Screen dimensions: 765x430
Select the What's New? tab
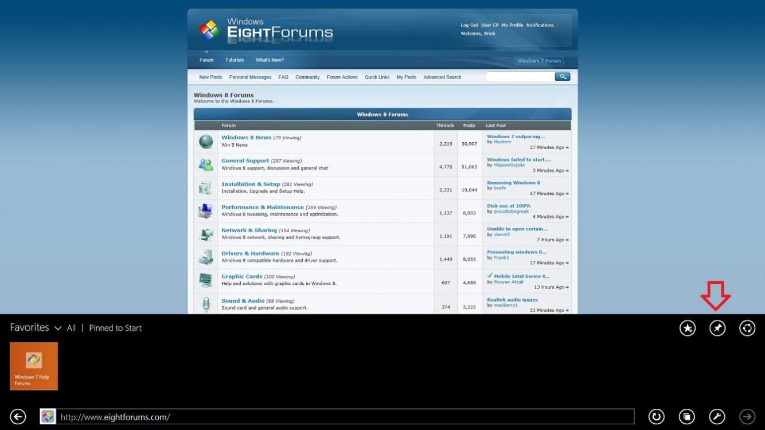tap(270, 60)
